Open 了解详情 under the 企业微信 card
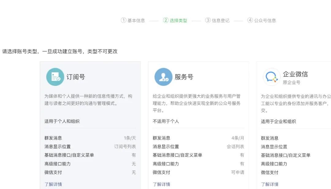 (270, 184)
